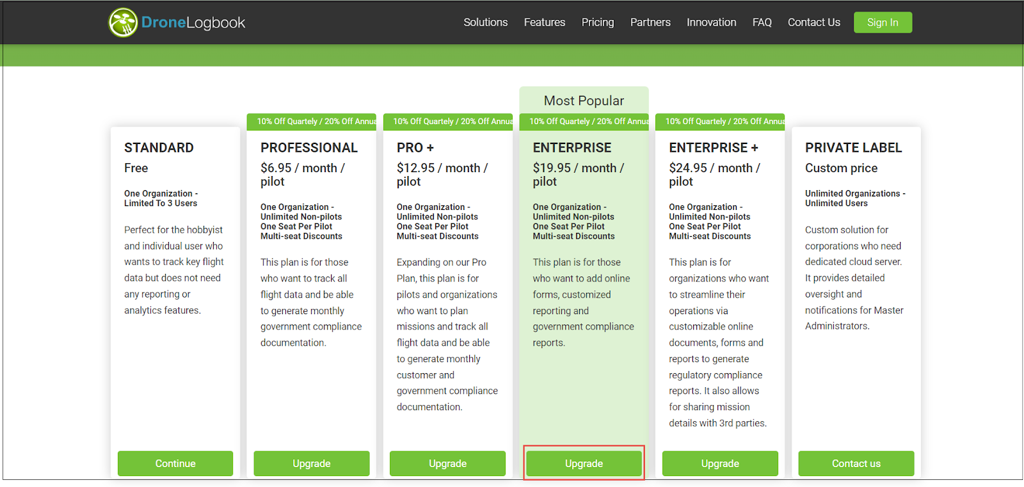Open the Partners menu item

[650, 22]
